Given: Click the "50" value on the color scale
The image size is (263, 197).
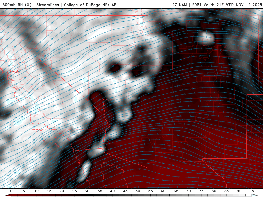Looking at the screenshot, I should point(138,191).
